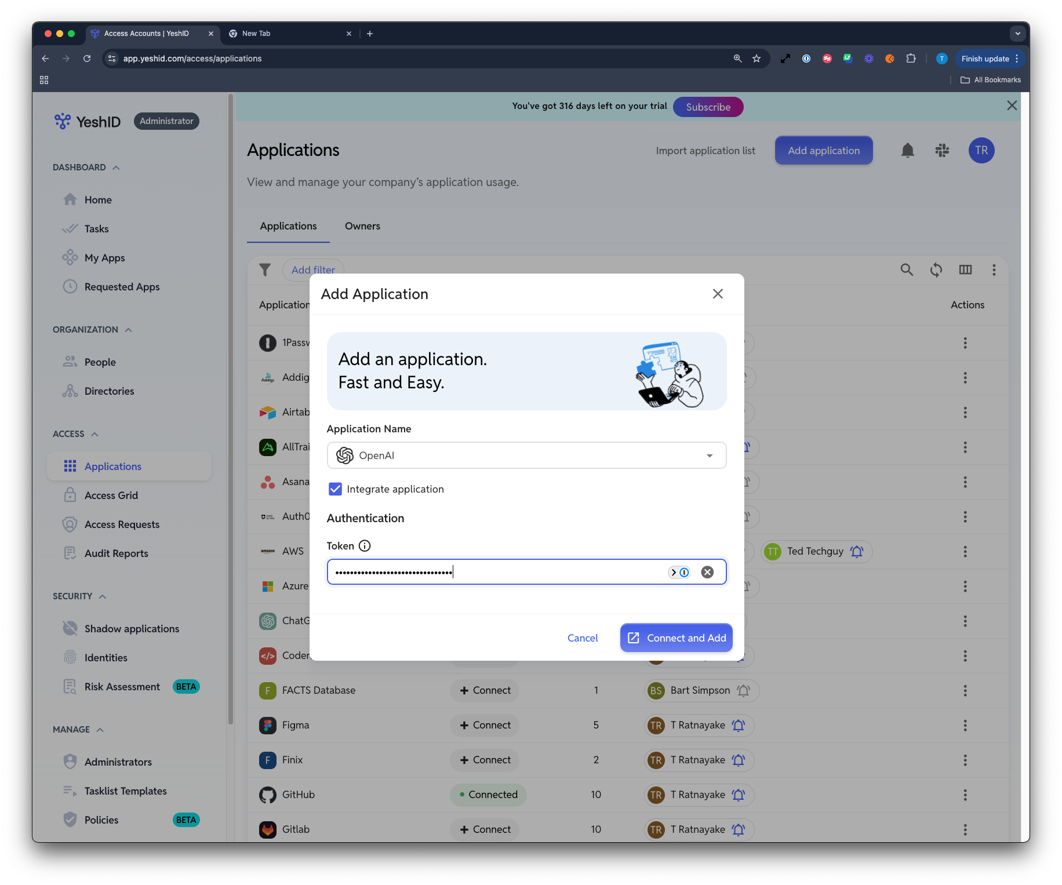Click the Token info icon
The width and height of the screenshot is (1062, 885).
[x=365, y=546]
